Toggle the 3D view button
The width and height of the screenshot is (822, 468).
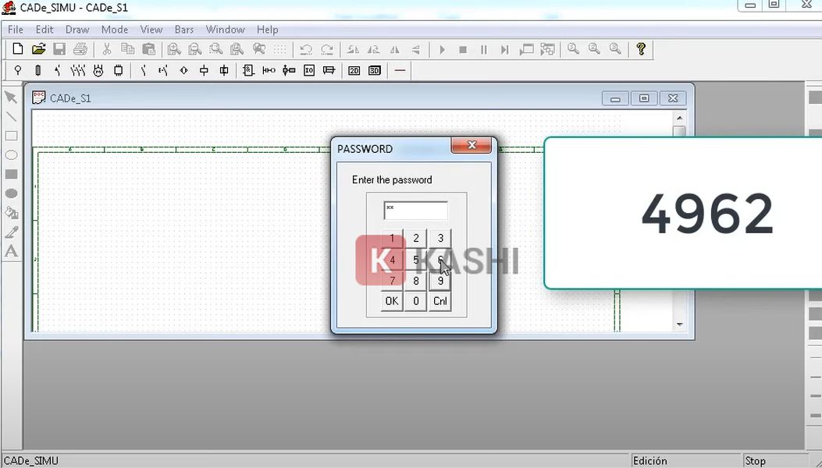pyautogui.click(x=375, y=70)
